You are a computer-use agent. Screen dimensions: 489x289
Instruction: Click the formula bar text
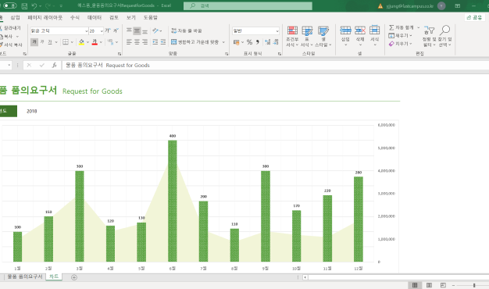[108, 65]
